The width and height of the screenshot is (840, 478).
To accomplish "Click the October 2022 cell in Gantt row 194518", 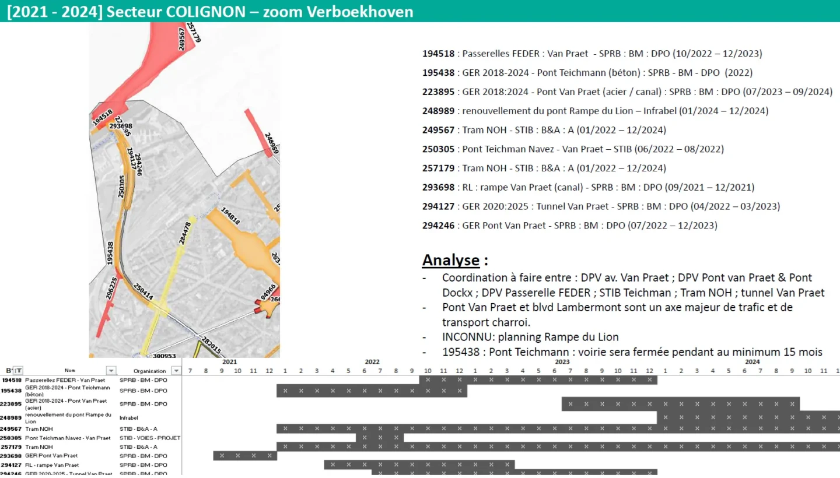I will (428, 380).
